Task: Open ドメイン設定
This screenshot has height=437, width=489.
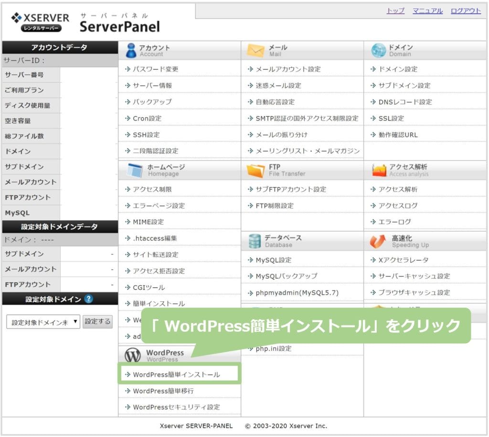Action: (398, 69)
